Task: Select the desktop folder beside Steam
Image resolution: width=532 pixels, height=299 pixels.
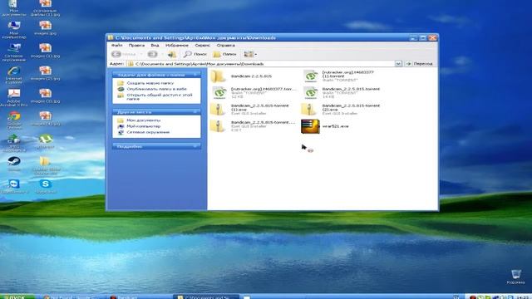Action: coord(45,165)
